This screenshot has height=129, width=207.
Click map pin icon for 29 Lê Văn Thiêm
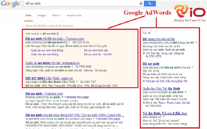pos(144,103)
